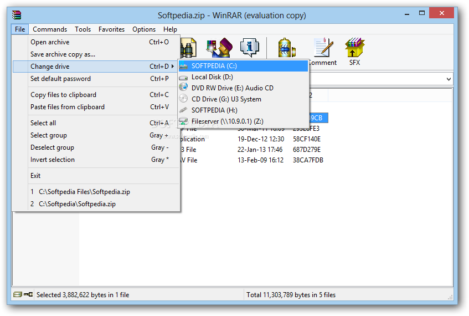Open the Options menu
The image size is (469, 316).
click(x=144, y=29)
